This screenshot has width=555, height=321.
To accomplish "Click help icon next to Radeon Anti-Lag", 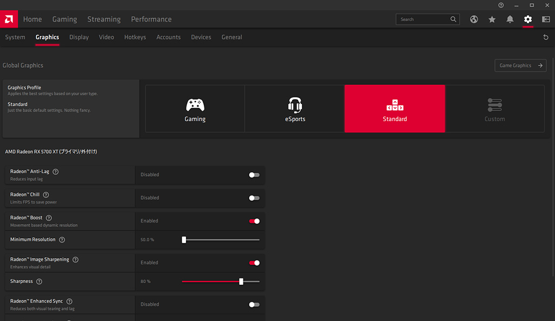I will [x=56, y=172].
